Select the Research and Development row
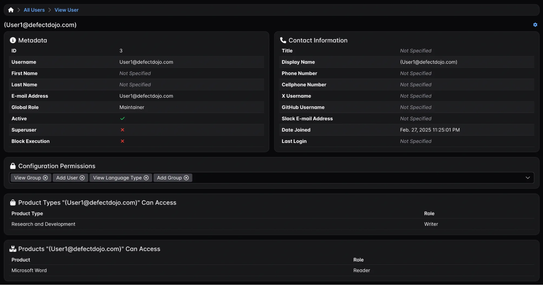This screenshot has width=543, height=285. click(x=43, y=224)
